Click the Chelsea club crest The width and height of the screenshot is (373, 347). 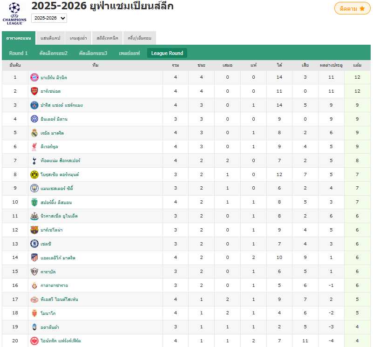[x=34, y=244]
